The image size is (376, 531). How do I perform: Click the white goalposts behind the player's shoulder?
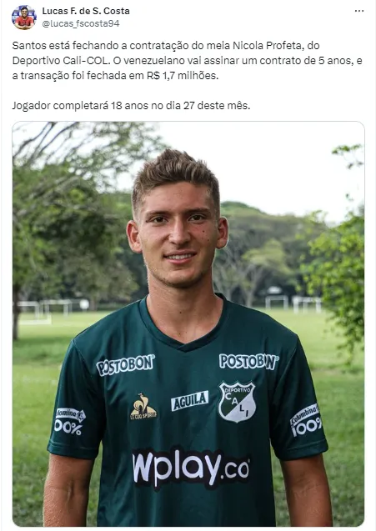[293, 303]
